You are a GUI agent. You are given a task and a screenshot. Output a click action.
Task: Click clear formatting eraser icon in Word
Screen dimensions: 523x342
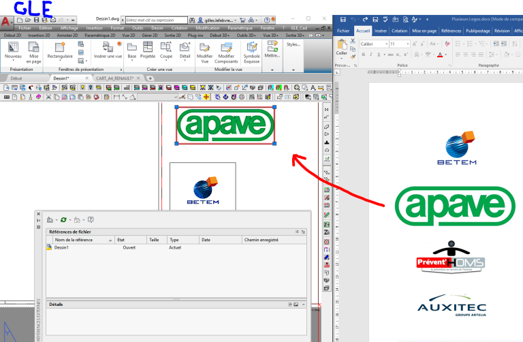(x=447, y=44)
